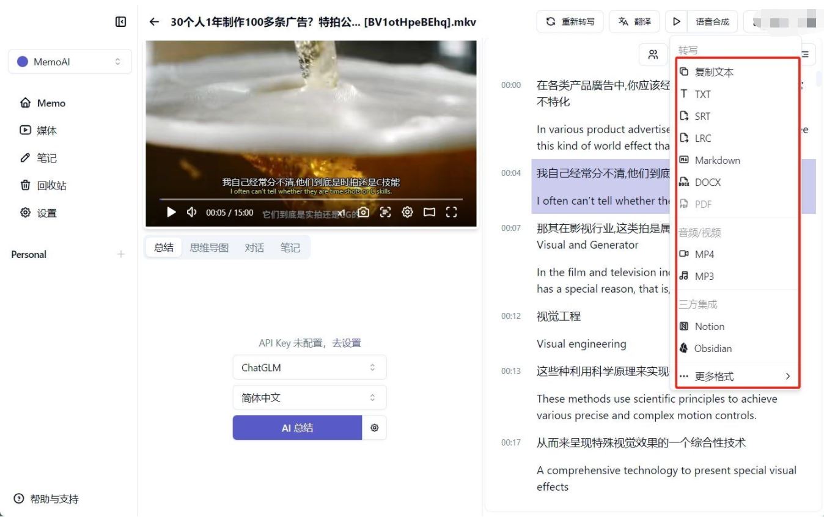The image size is (824, 517).
Task: Click the AI 总结 button
Action: click(297, 428)
